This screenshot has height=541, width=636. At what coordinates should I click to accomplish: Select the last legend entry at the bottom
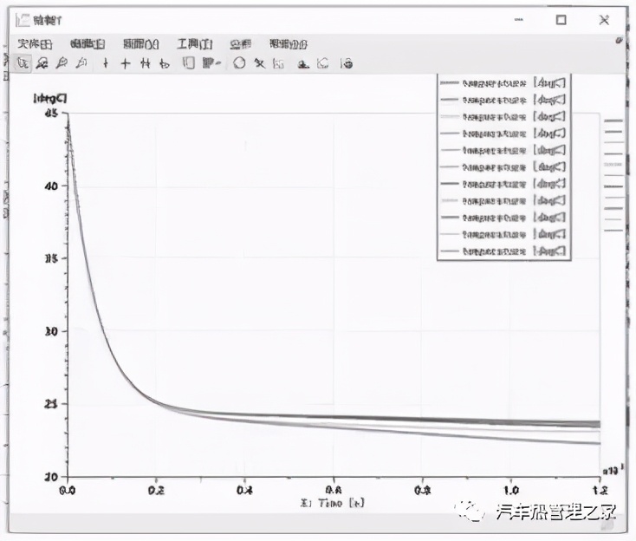point(503,251)
